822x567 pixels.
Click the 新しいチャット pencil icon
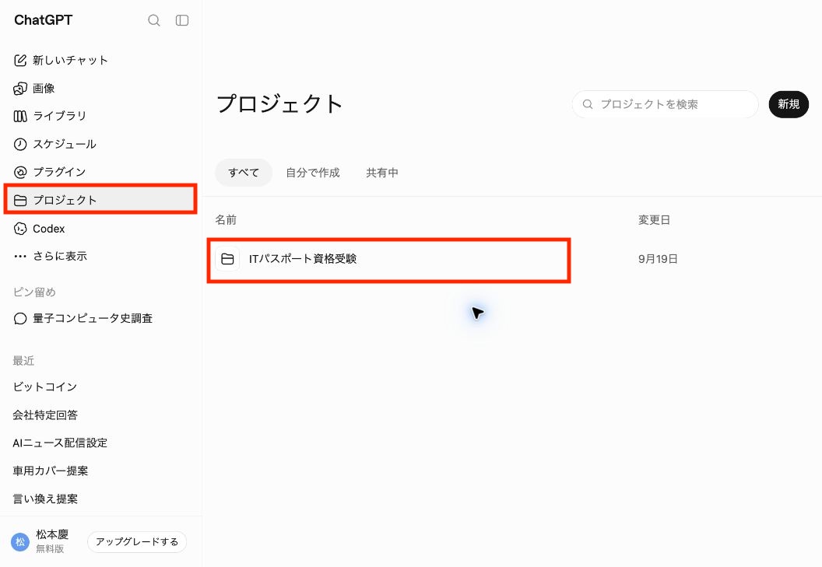tap(20, 60)
